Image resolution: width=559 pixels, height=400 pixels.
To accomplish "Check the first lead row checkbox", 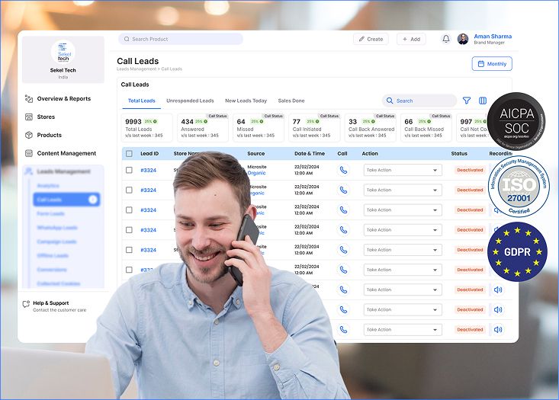I will pyautogui.click(x=129, y=170).
